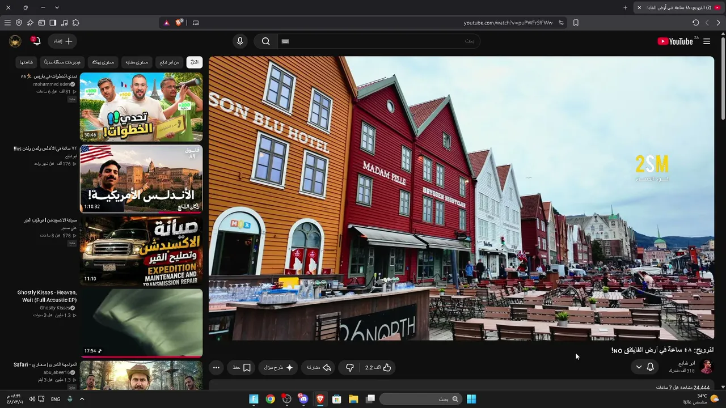The width and height of the screenshot is (726, 408).
Task: Open the Brave VPN shield icon
Action: [x=19, y=23]
